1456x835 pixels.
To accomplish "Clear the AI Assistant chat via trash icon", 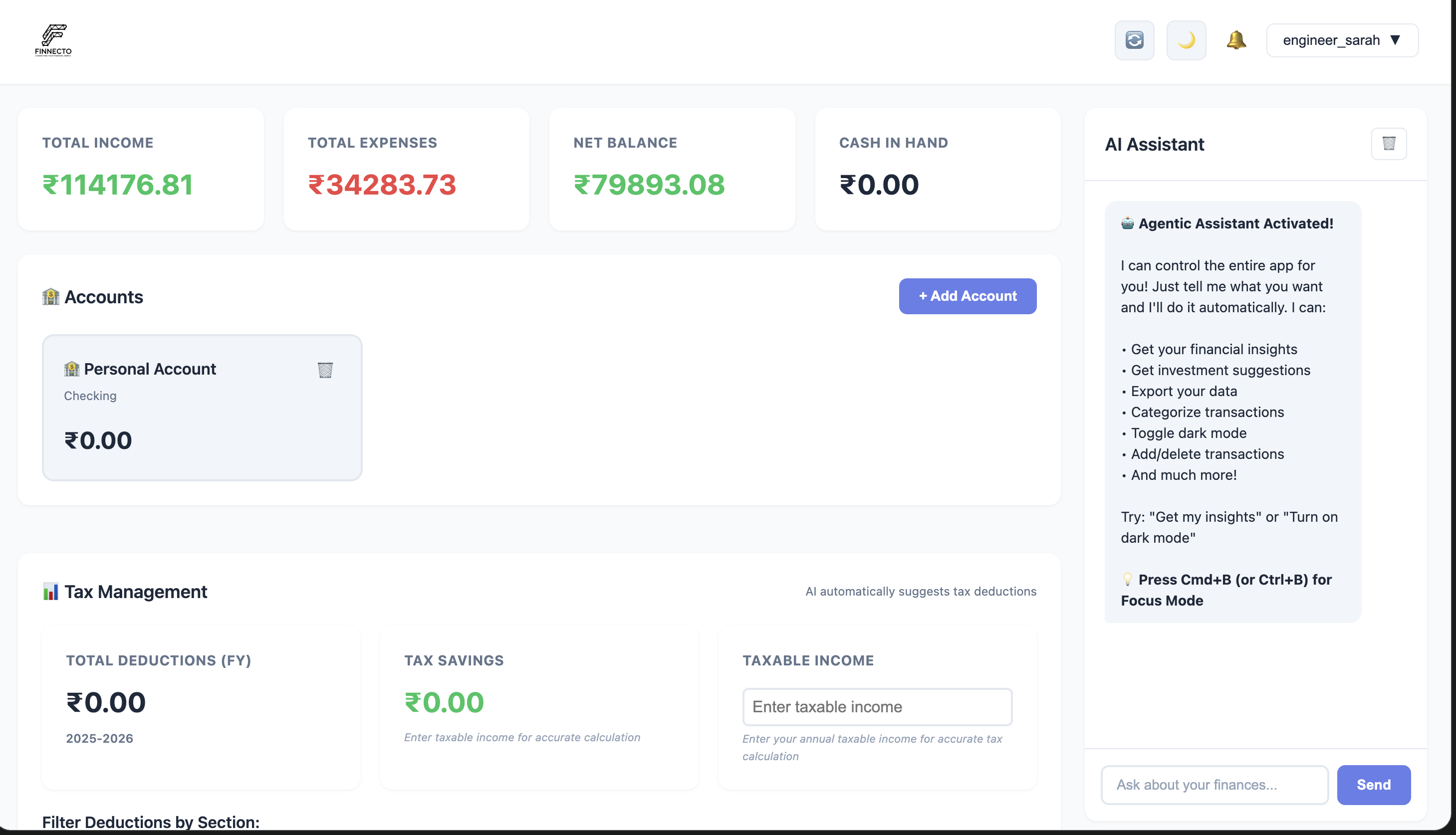I will pyautogui.click(x=1389, y=144).
